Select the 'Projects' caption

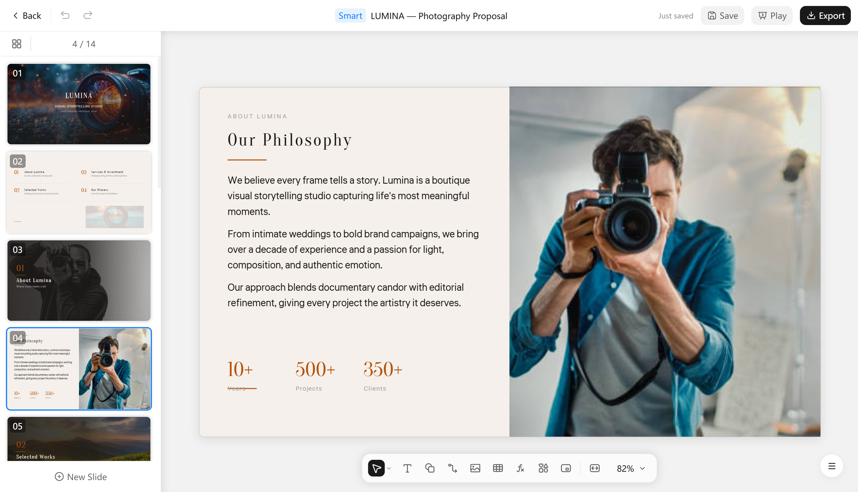(309, 389)
